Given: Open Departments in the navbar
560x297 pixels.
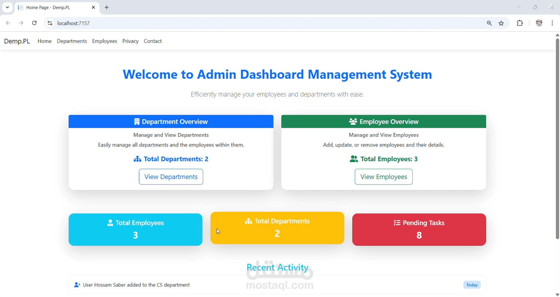Looking at the screenshot, I should 72,41.
